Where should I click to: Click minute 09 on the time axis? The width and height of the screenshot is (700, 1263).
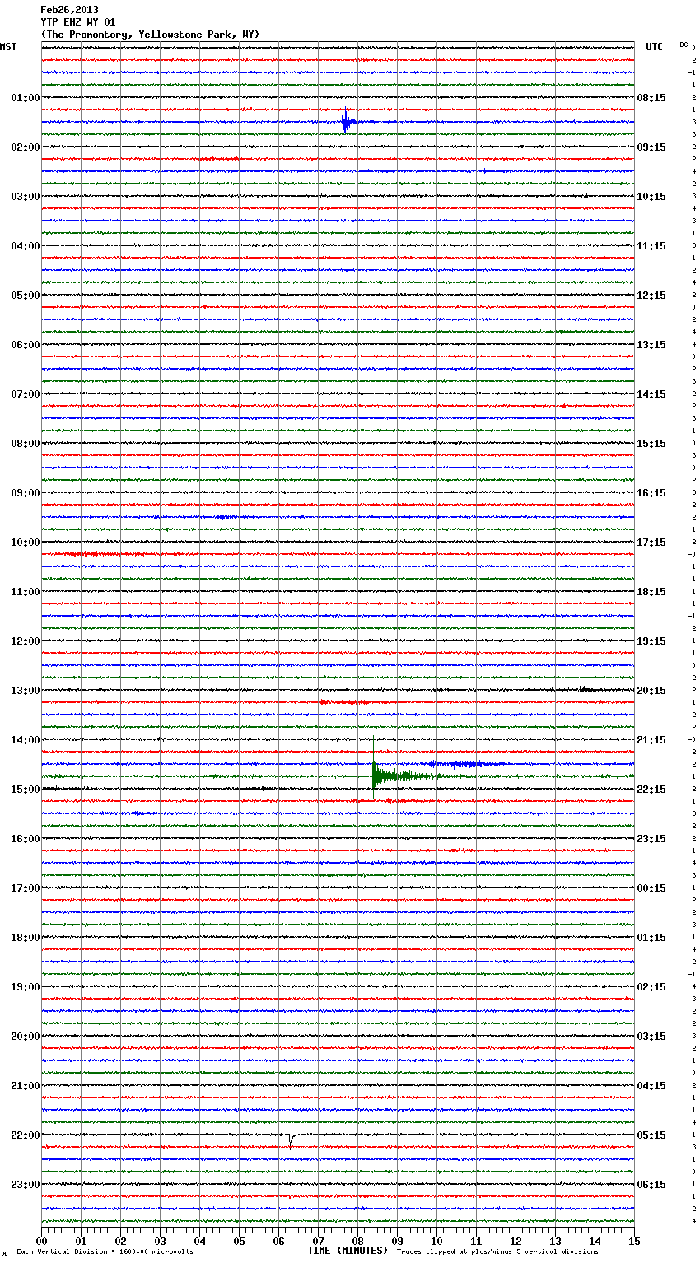[397, 1242]
